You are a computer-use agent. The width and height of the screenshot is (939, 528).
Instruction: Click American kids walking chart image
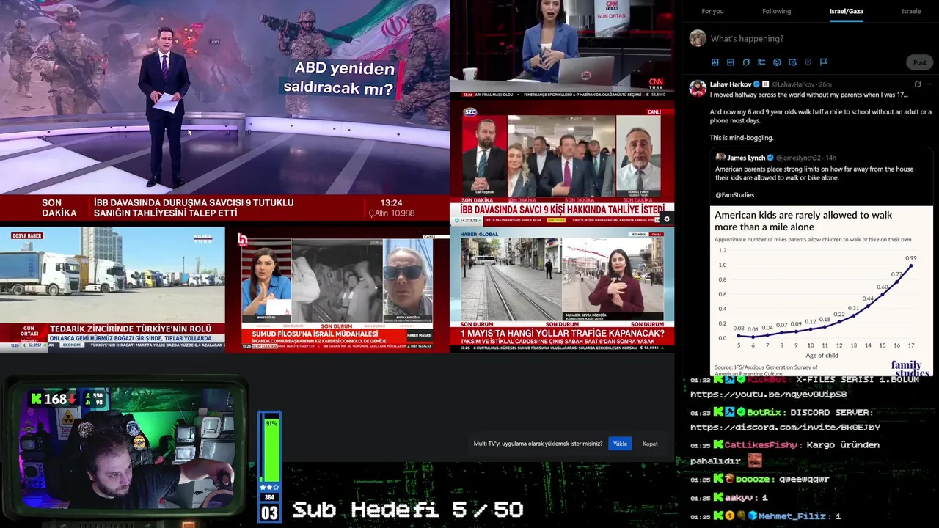click(x=821, y=291)
